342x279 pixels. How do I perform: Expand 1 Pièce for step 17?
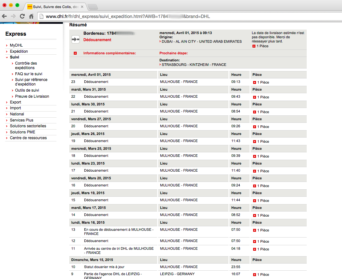(x=254, y=171)
